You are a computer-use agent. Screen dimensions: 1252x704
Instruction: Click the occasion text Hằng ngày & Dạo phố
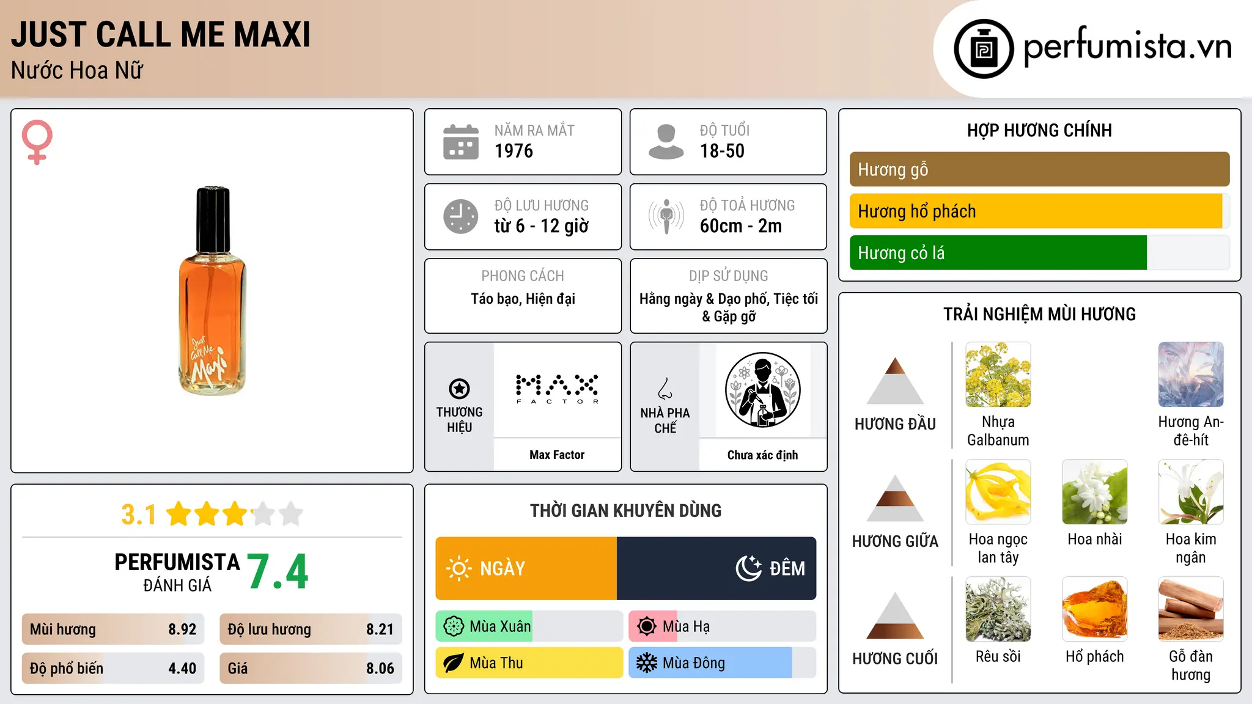tap(704, 299)
